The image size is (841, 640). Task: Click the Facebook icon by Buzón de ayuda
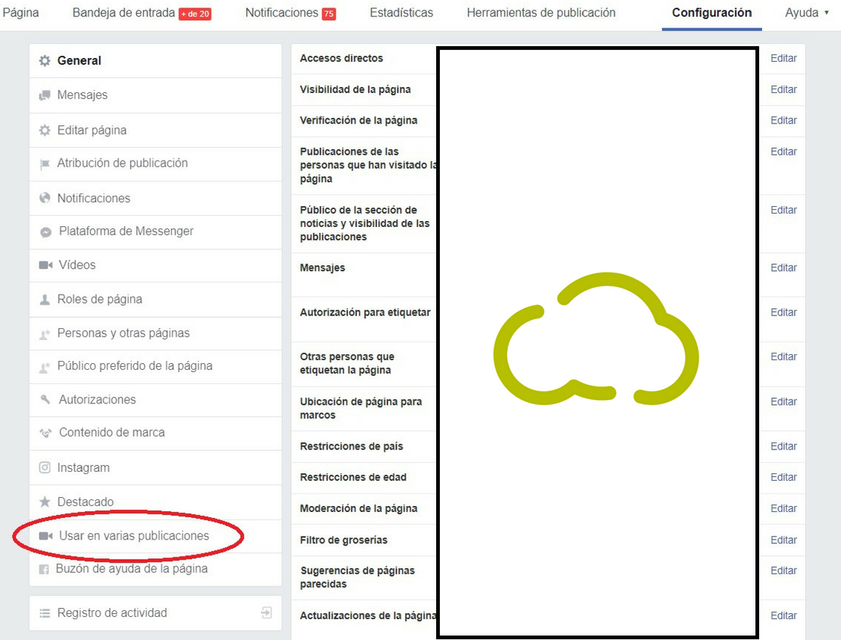[44, 569]
